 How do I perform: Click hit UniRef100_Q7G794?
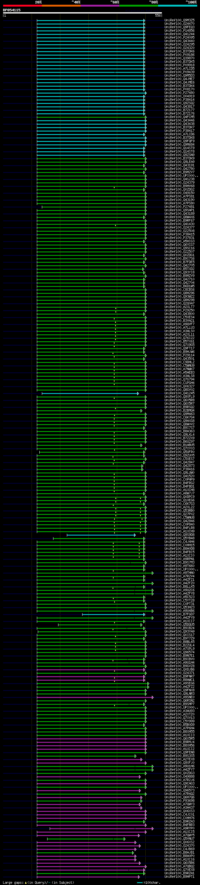tap(179, 380)
